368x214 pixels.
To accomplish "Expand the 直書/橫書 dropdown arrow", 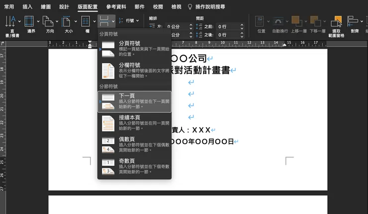I will tap(19, 21).
